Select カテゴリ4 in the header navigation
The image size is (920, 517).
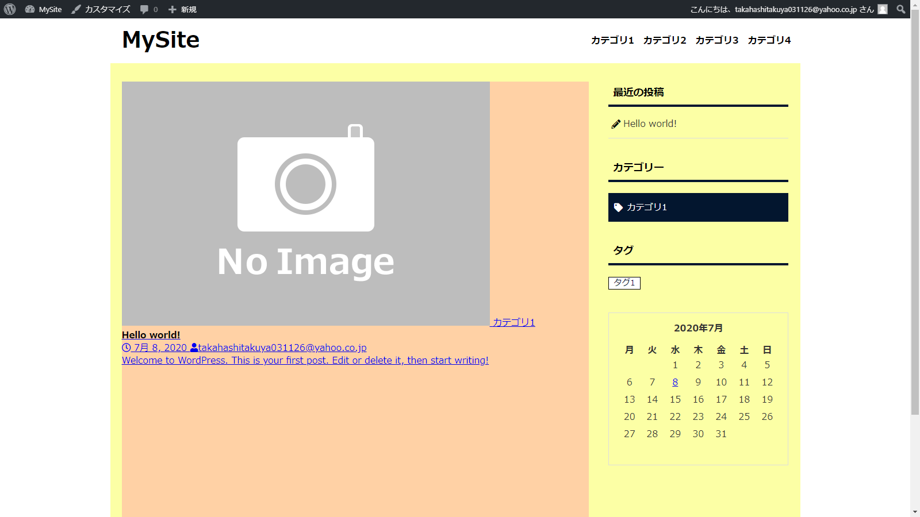[x=769, y=40]
